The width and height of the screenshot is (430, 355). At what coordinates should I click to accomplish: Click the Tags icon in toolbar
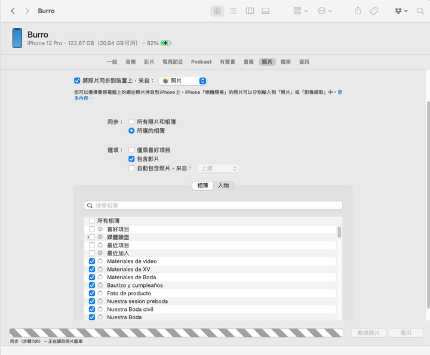tap(374, 11)
